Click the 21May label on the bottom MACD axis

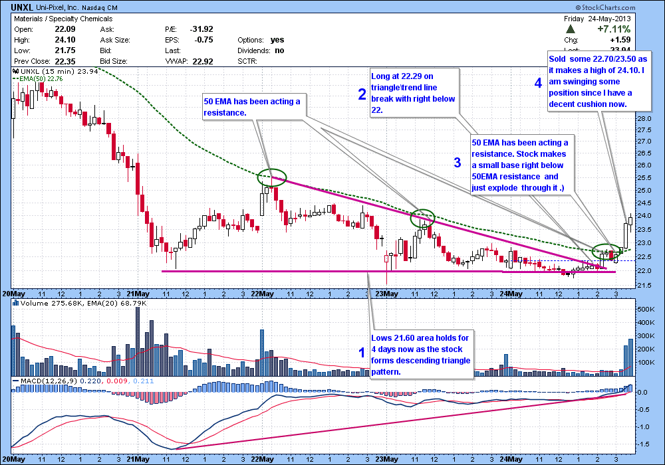pyautogui.click(x=138, y=459)
